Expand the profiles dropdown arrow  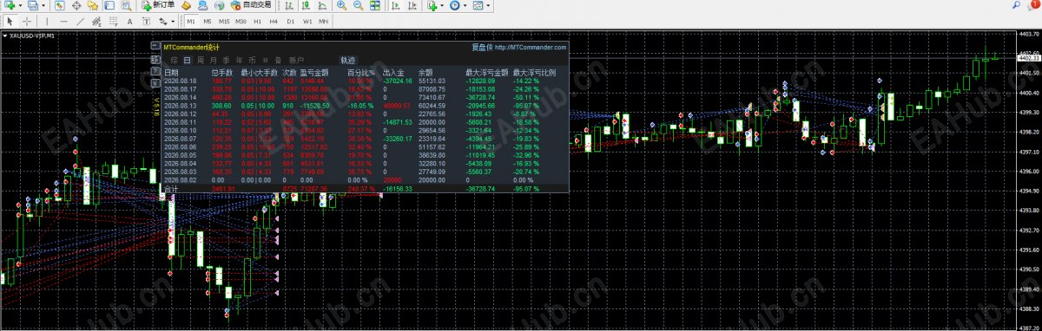(x=43, y=6)
